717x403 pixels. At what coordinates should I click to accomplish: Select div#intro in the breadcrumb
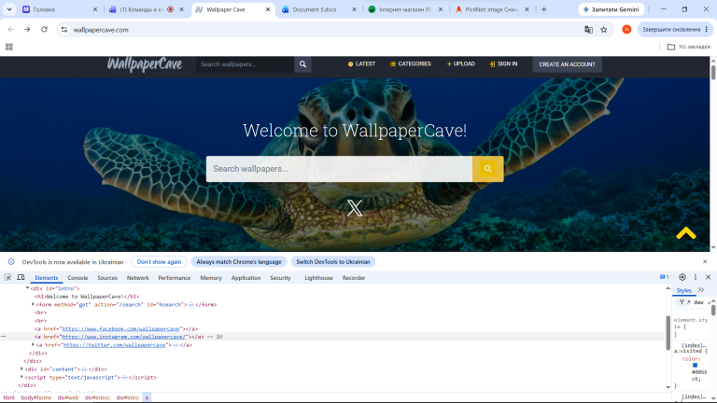pyautogui.click(x=128, y=397)
